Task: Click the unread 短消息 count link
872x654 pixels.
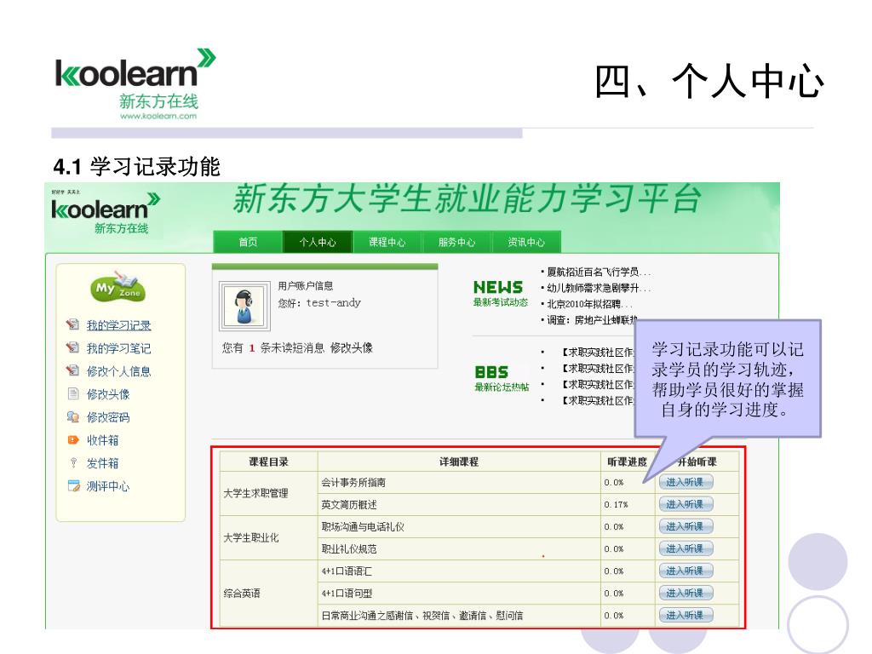Action: (x=252, y=348)
